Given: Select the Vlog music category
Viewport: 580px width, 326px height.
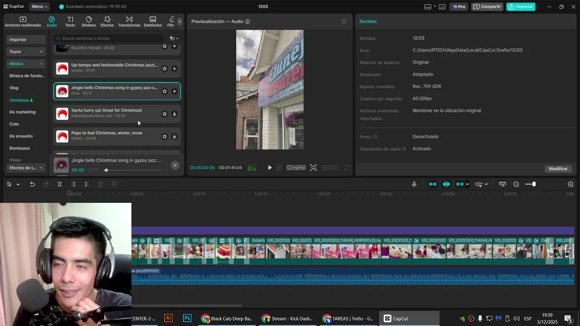Looking at the screenshot, I should pos(14,88).
